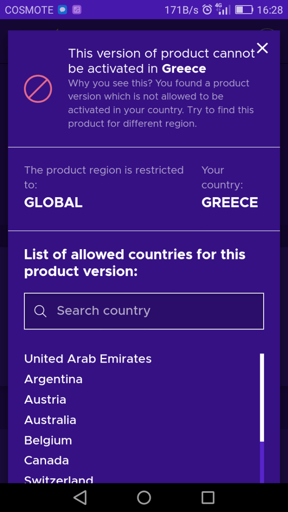
Task: Tap the battery indicator in status bar
Action: pyautogui.click(x=244, y=9)
